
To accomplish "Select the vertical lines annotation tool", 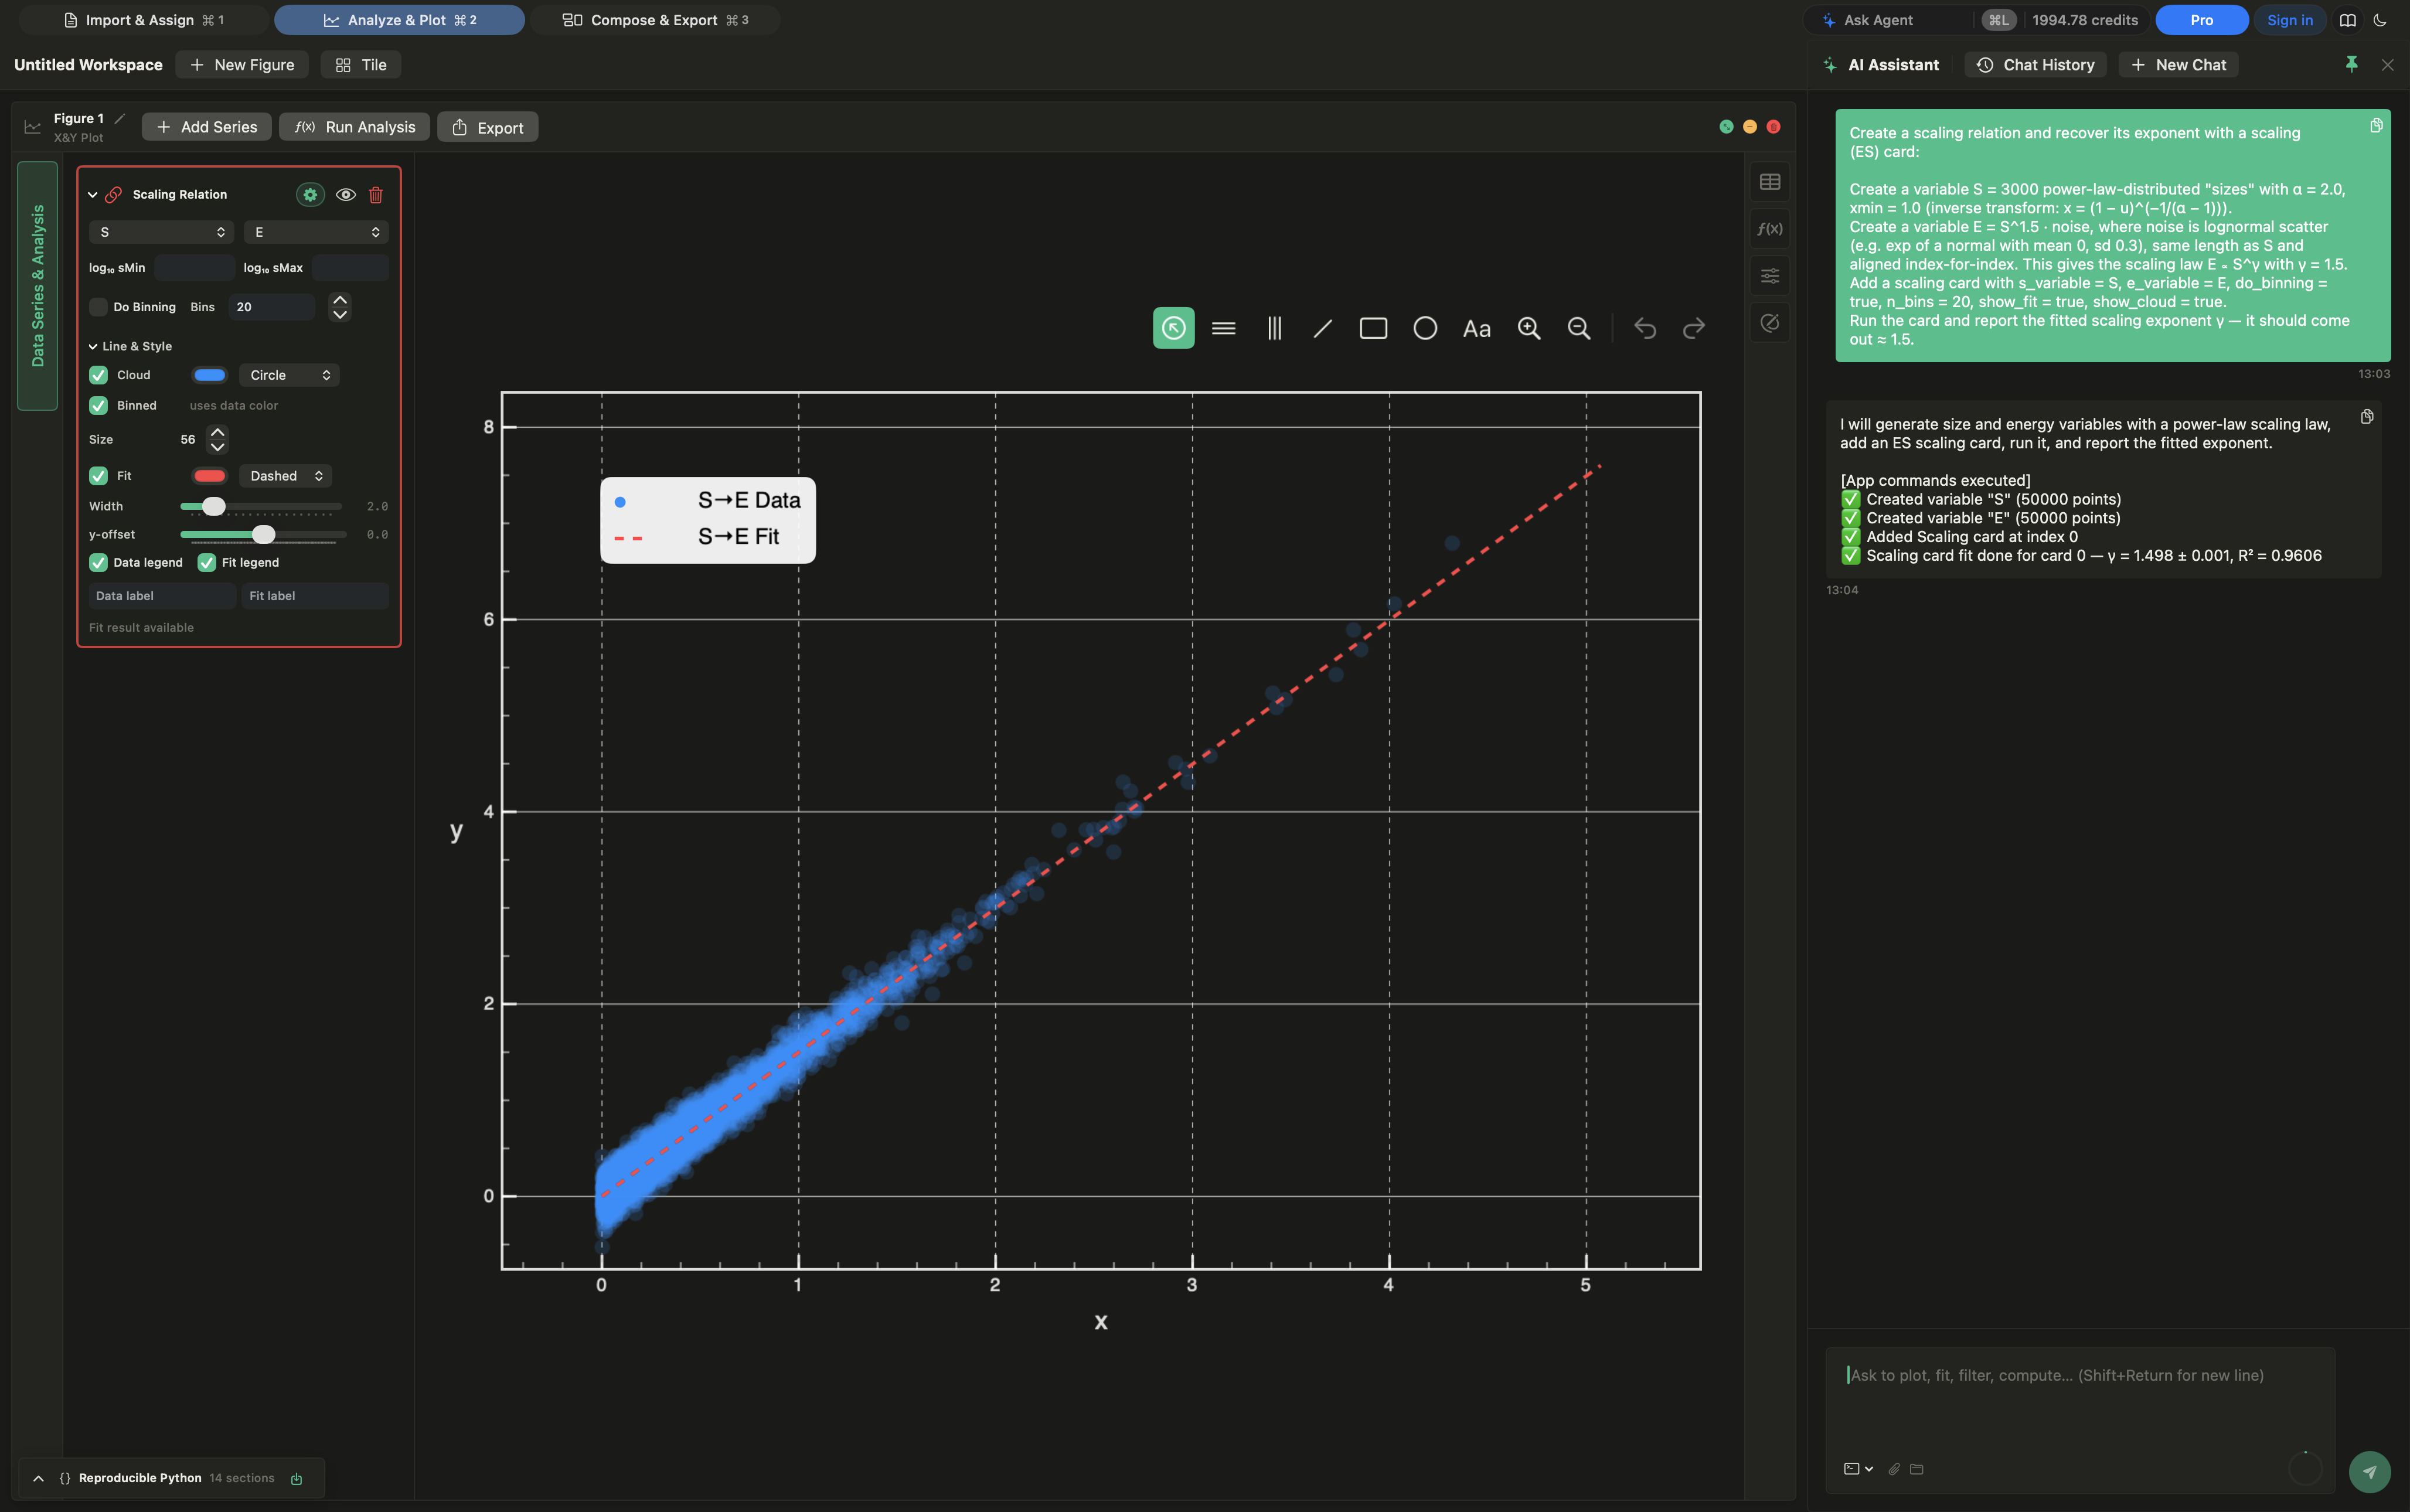I will (1274, 328).
